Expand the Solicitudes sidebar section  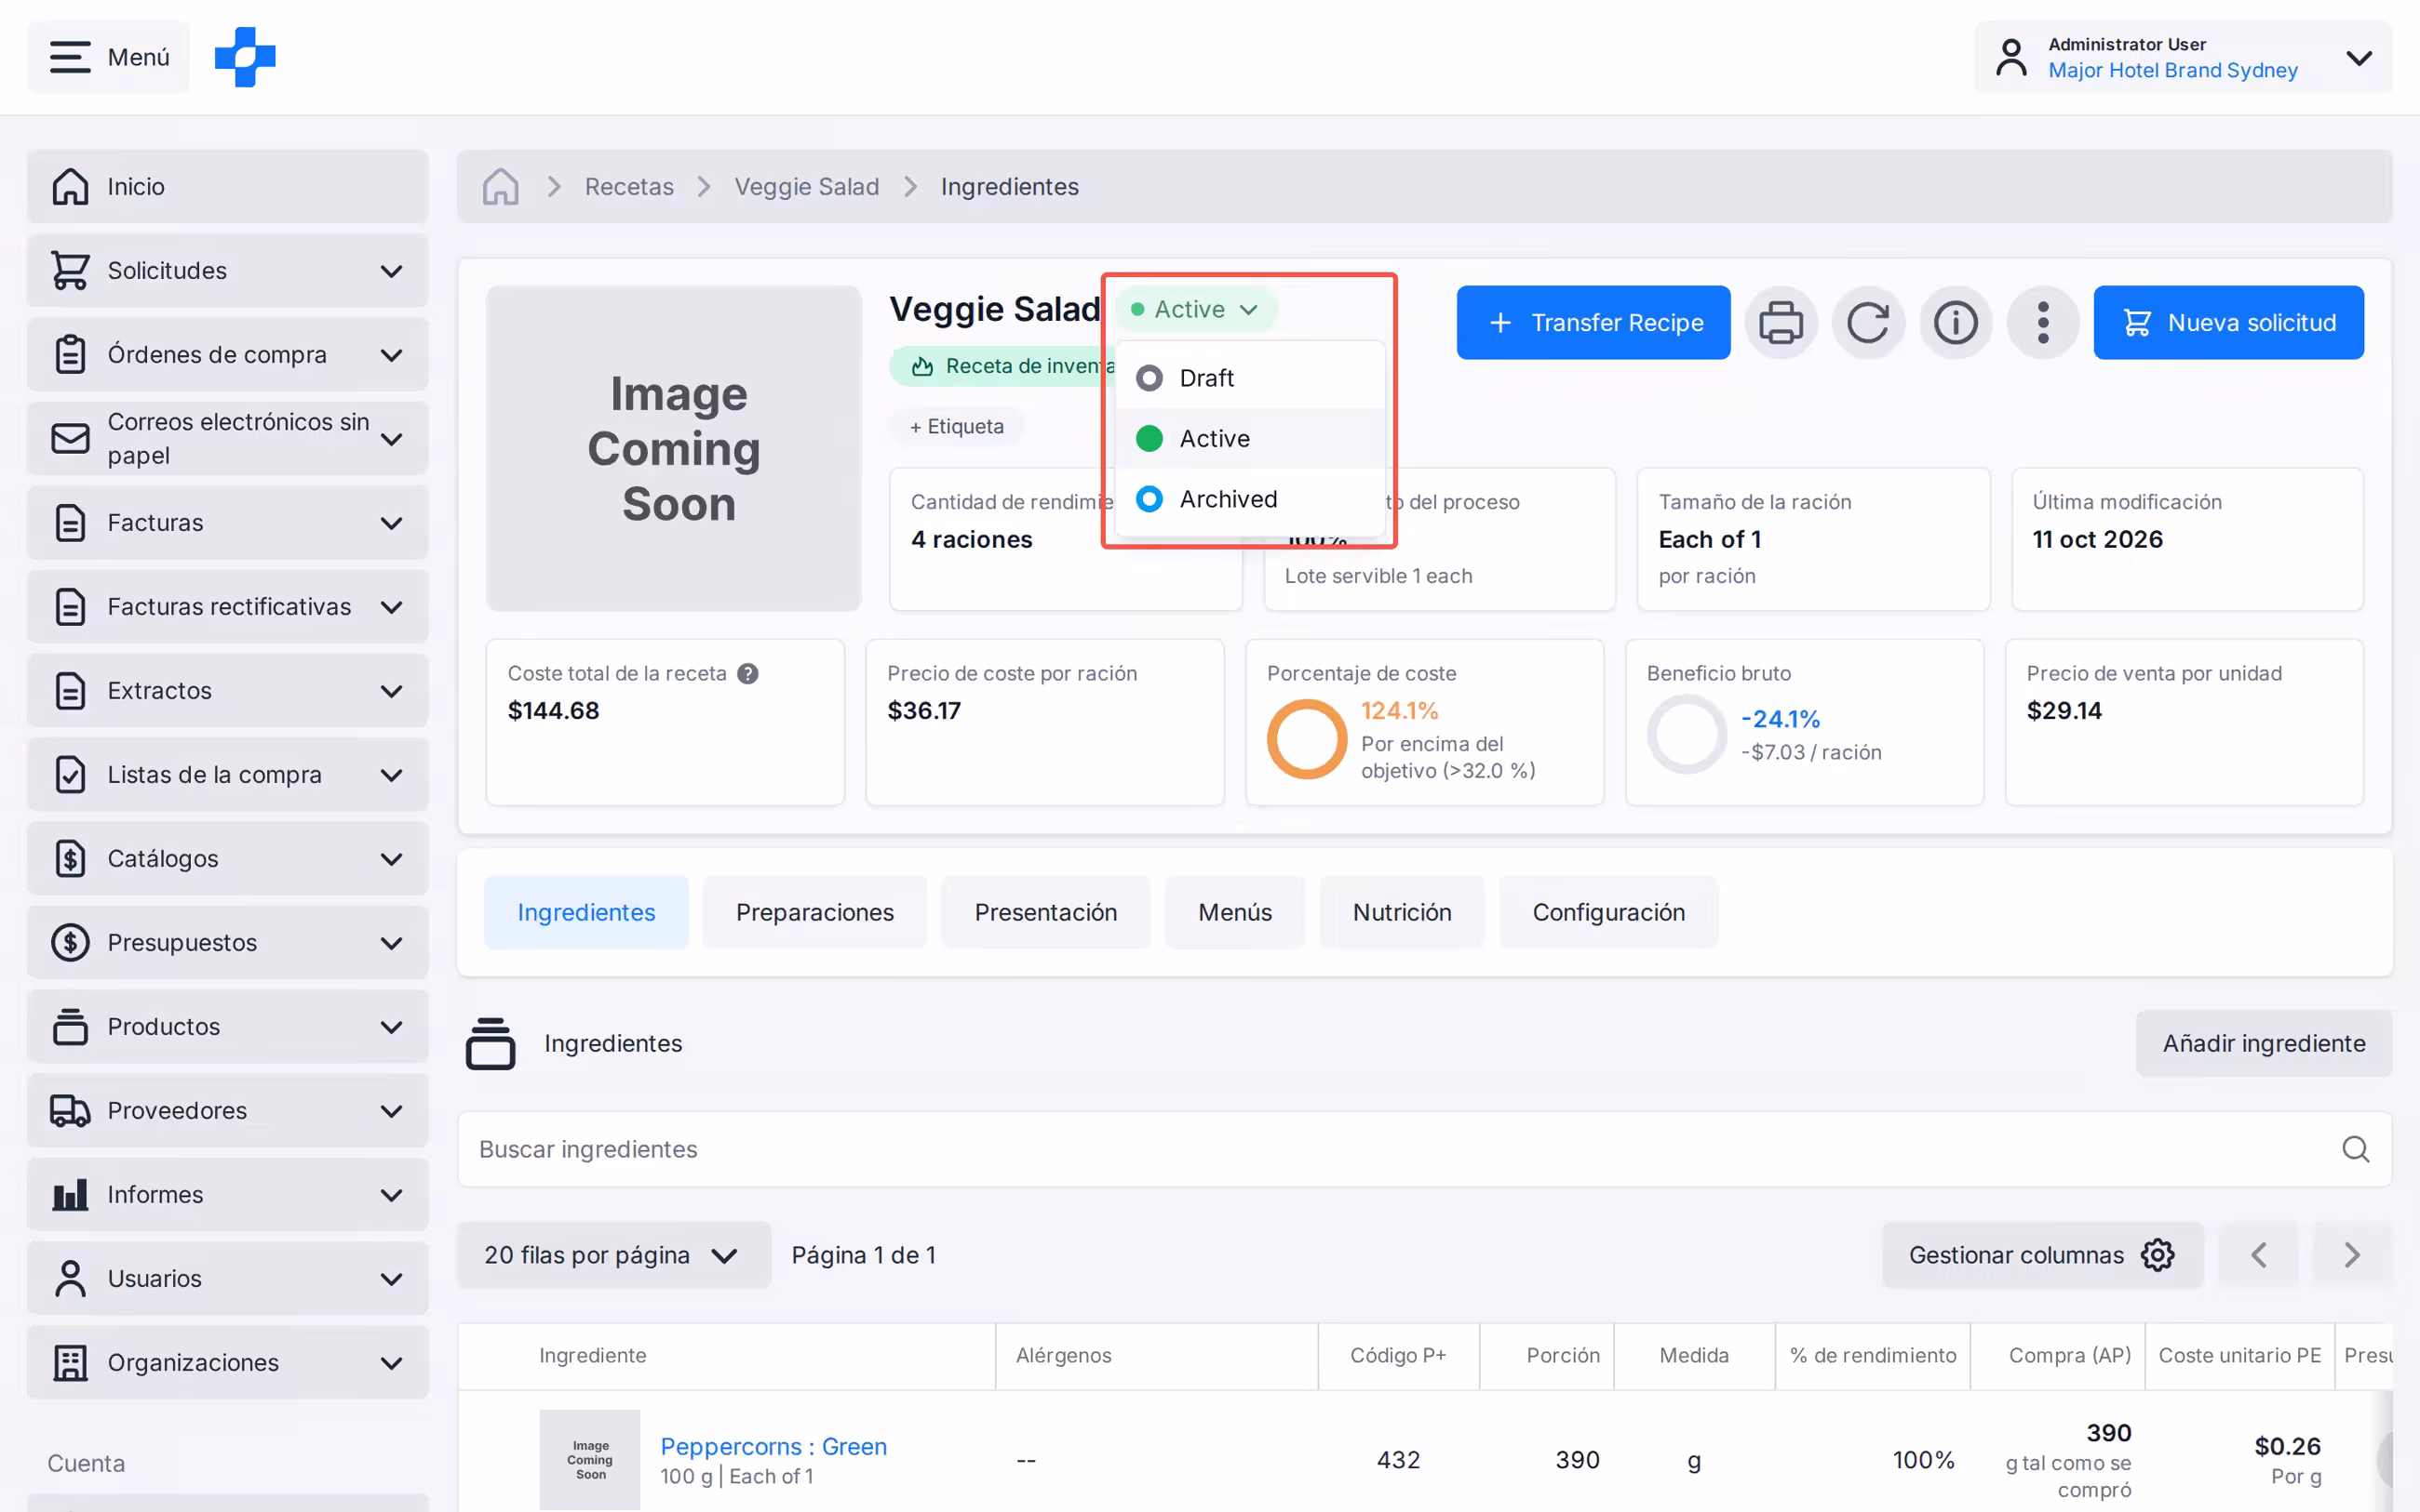click(228, 270)
